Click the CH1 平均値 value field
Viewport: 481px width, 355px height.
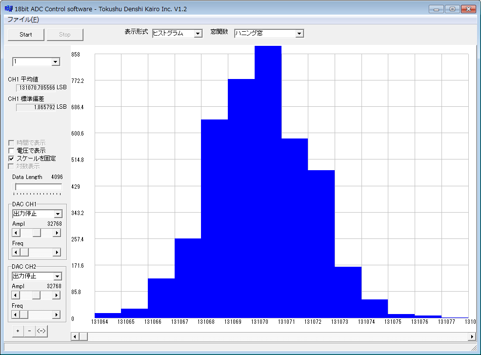(37, 88)
